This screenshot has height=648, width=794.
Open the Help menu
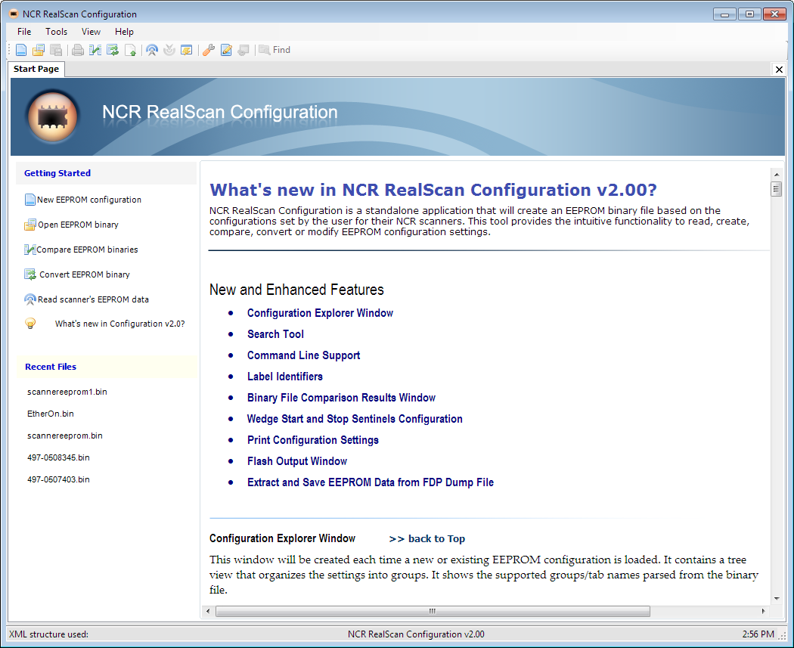(x=124, y=32)
